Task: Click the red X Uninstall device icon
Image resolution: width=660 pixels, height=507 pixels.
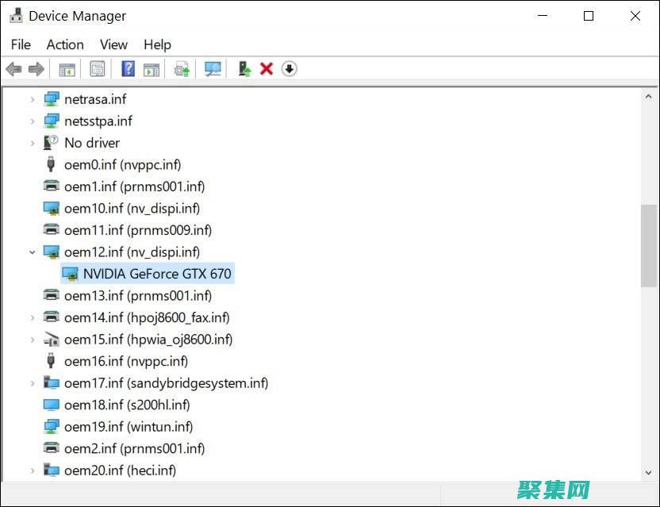Action: [267, 69]
